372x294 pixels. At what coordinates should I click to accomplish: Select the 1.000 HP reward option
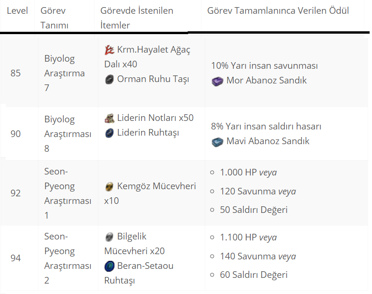(248, 172)
